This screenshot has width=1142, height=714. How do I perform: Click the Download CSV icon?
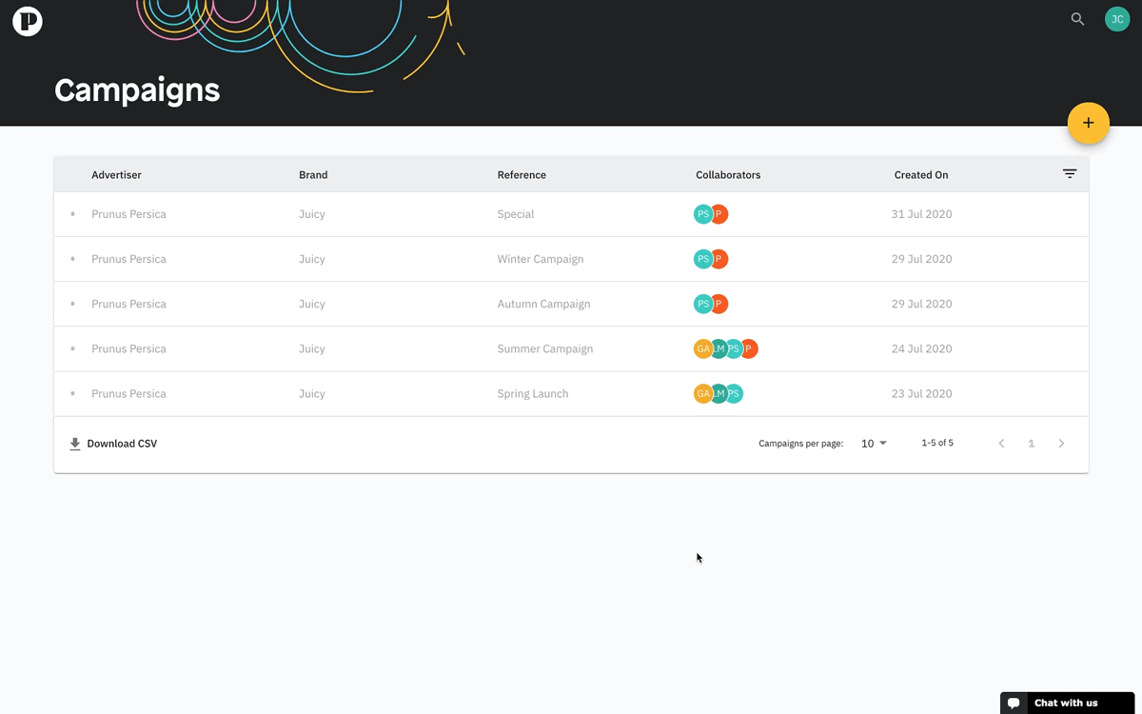75,444
